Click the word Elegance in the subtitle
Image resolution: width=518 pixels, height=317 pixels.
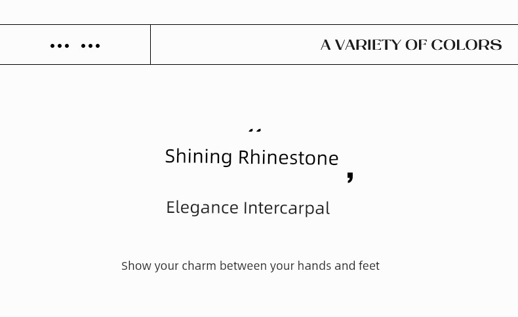[x=202, y=208]
